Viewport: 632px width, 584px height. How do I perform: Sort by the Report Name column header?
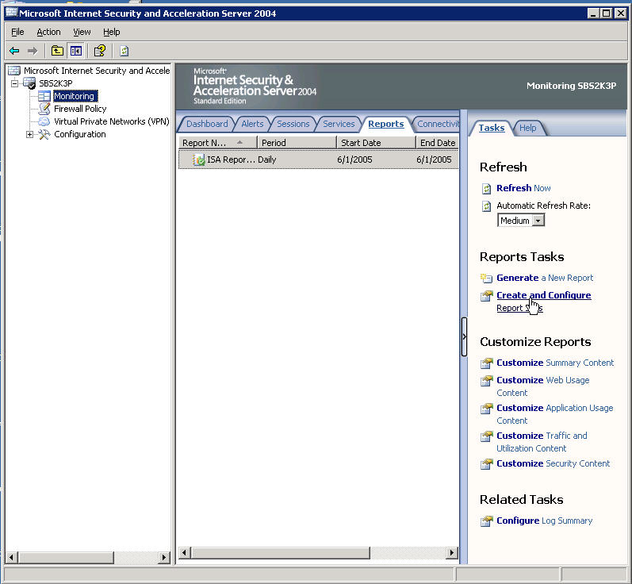tap(217, 142)
